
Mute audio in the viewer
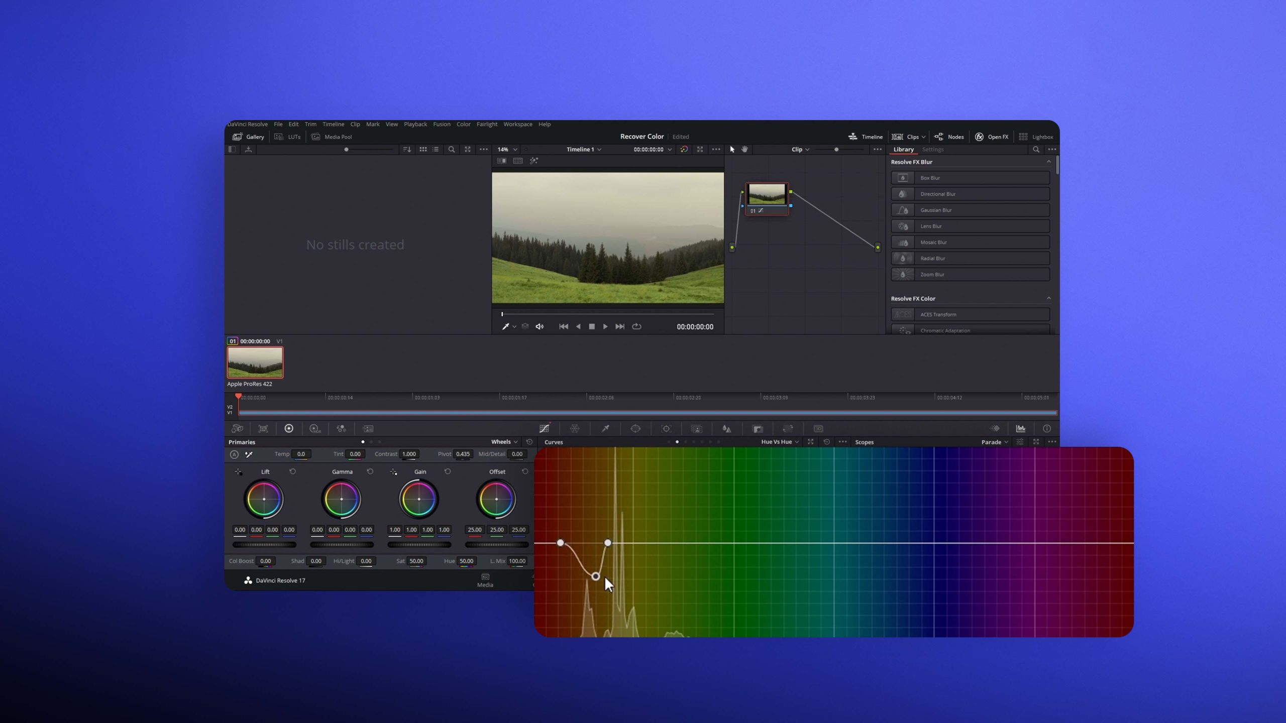point(540,326)
